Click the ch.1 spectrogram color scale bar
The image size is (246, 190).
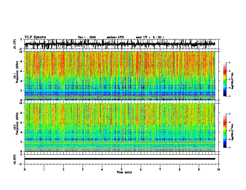pos(225,79)
